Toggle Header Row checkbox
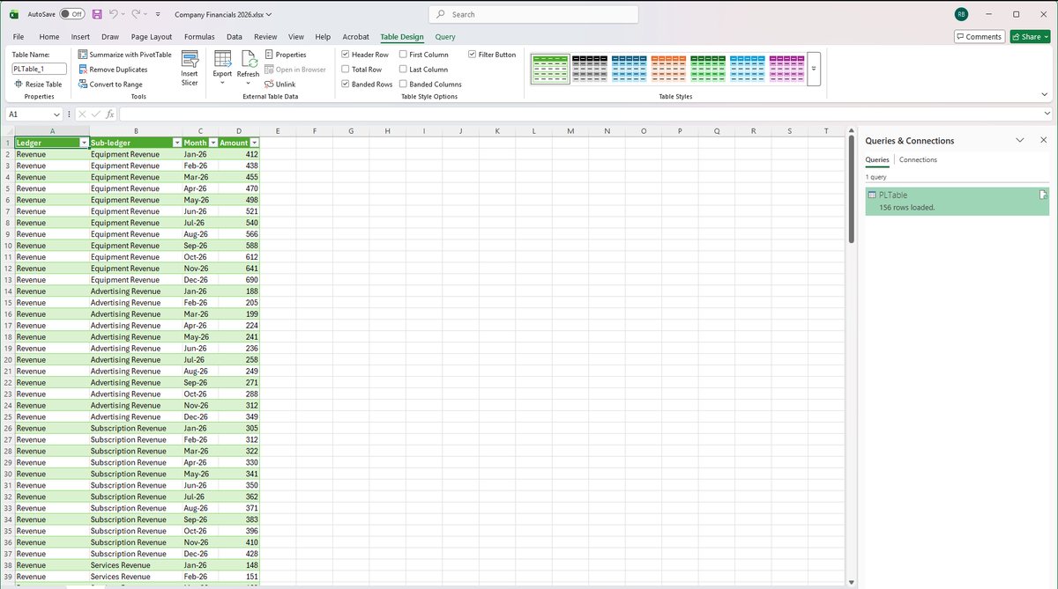Screen dimensions: 1058x589 pyautogui.click(x=346, y=55)
